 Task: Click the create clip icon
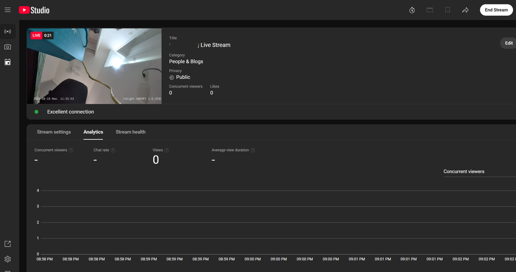pyautogui.click(x=430, y=10)
